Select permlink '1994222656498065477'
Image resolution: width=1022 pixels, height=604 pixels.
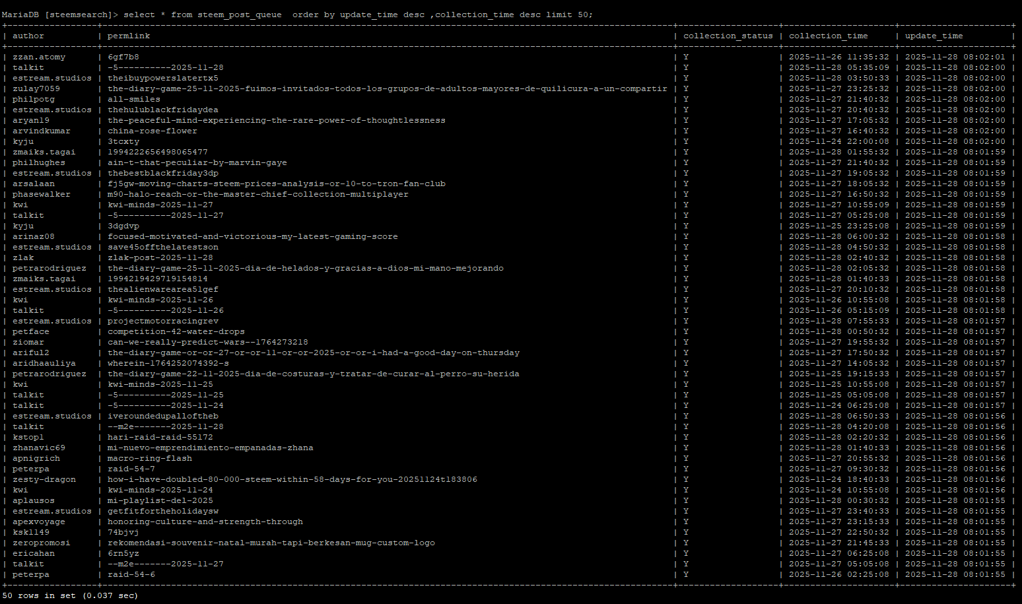point(158,152)
